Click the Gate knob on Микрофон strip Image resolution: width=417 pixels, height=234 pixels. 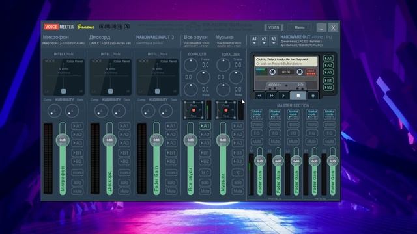pos(72,110)
